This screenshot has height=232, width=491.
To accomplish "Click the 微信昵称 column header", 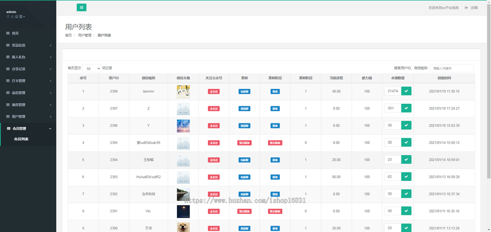I will coord(149,78).
